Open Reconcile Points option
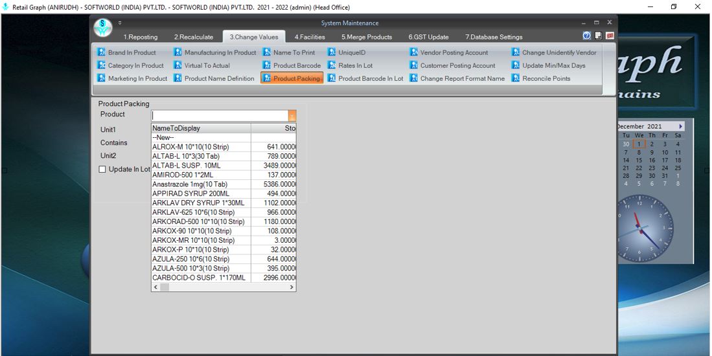 pyautogui.click(x=541, y=78)
